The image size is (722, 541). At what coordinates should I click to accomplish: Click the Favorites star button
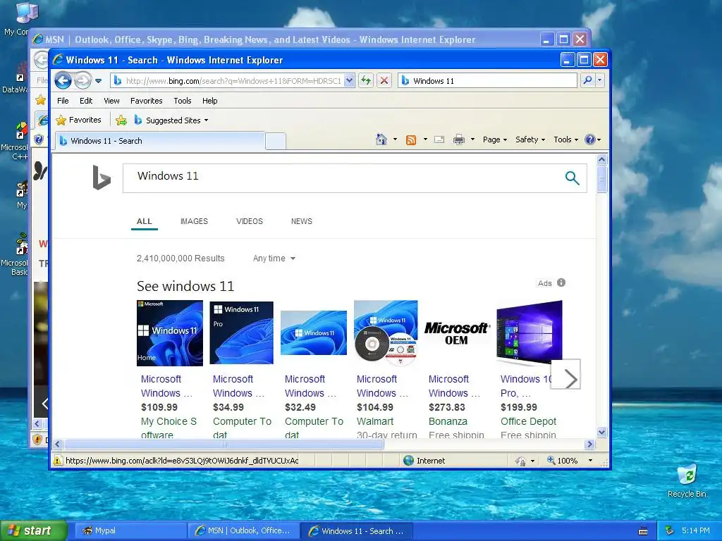[78, 120]
